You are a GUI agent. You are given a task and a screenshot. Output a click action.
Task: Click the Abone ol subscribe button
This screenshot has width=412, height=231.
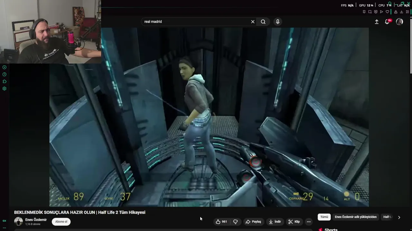[x=61, y=222]
